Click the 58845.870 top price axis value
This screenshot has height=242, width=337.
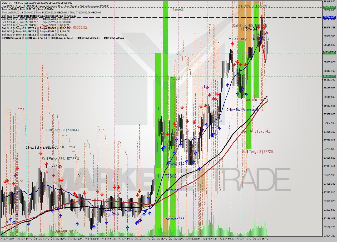point(329,2)
